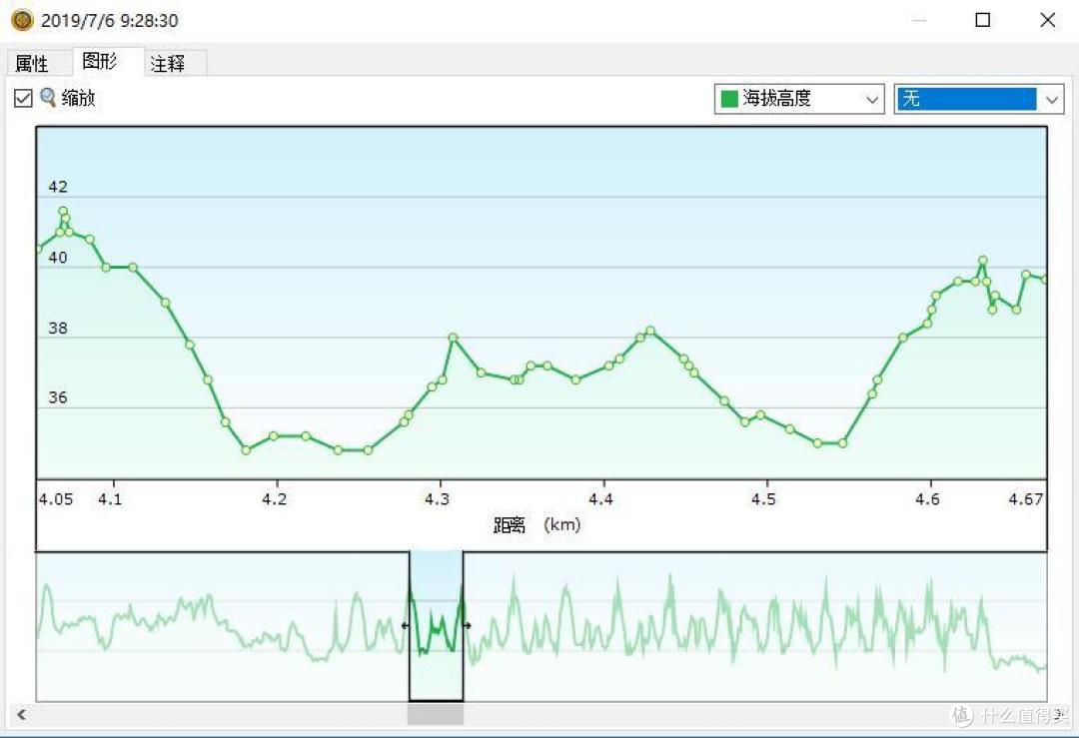The width and height of the screenshot is (1079, 738).
Task: Switch to the 属性 tab
Action: pos(32,64)
